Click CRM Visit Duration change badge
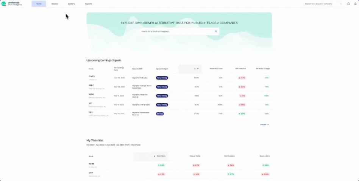359x181 pixels. [x=231, y=174]
